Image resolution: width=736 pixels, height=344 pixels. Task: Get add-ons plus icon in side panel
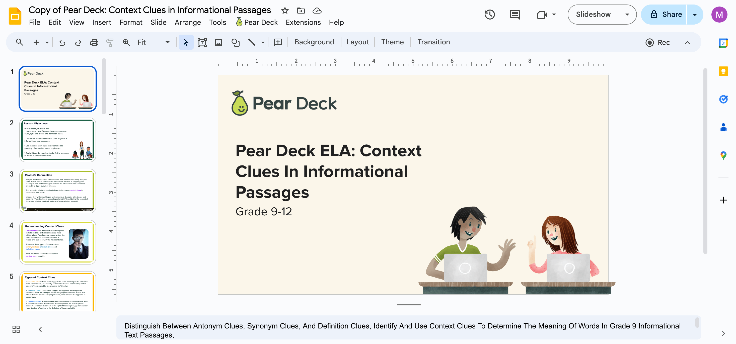click(723, 200)
